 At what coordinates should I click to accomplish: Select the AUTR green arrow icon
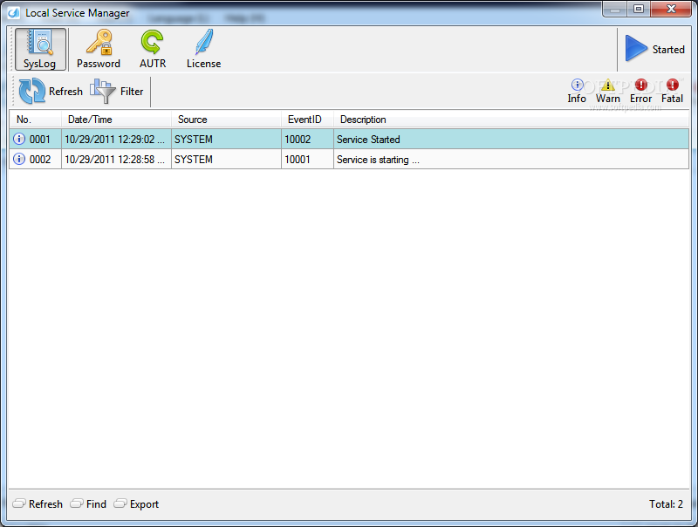click(152, 43)
